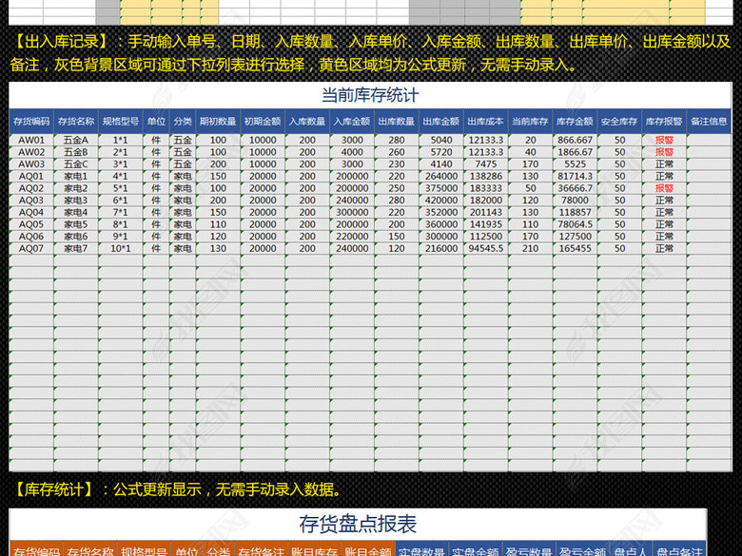Screen dimensions: 742x556
Task: Click the item name 五金C
Action: [76, 164]
